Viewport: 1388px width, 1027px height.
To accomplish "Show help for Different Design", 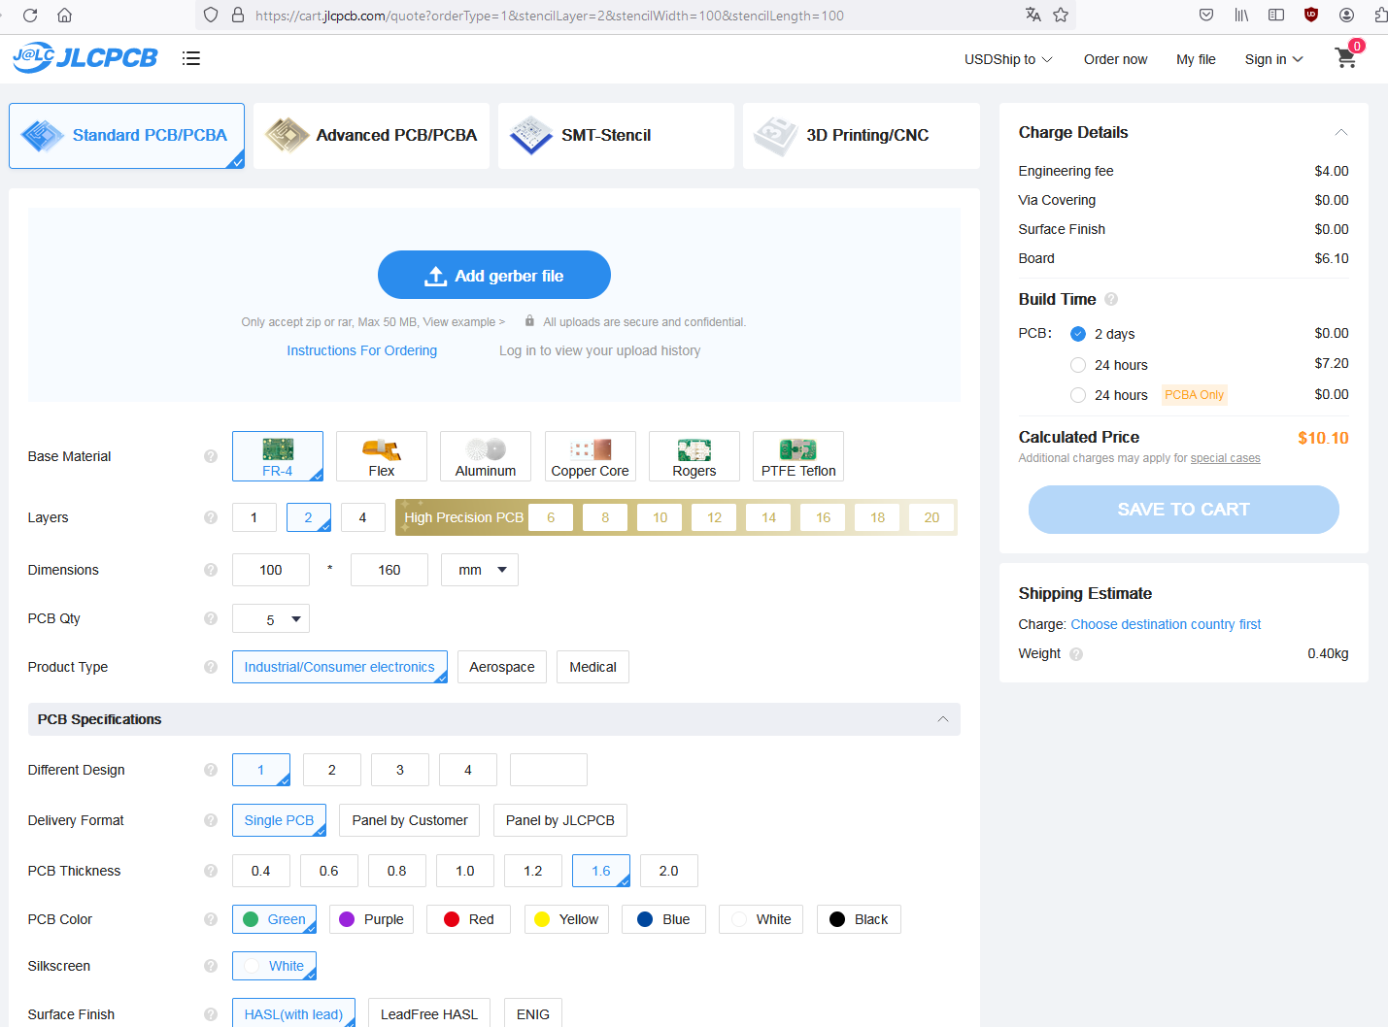I will pos(211,770).
